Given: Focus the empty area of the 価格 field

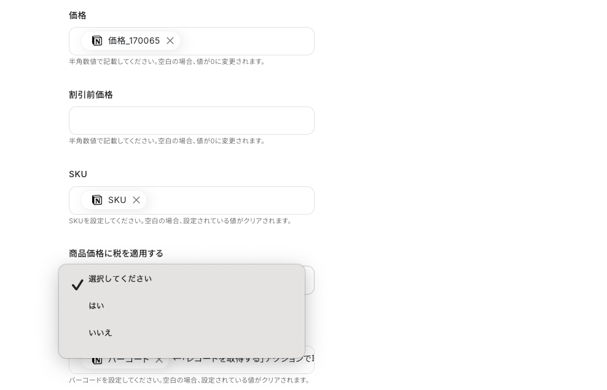Looking at the screenshot, I should pos(246,41).
